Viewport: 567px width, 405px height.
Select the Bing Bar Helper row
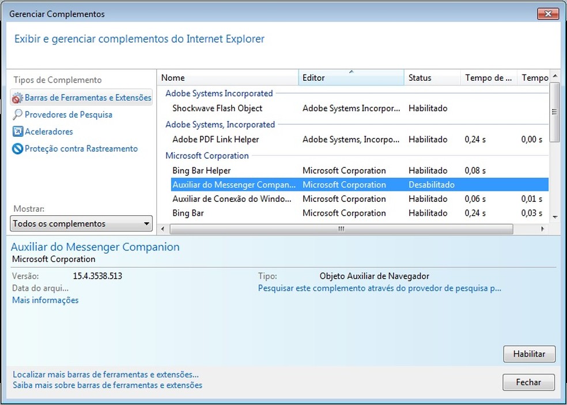(360, 170)
